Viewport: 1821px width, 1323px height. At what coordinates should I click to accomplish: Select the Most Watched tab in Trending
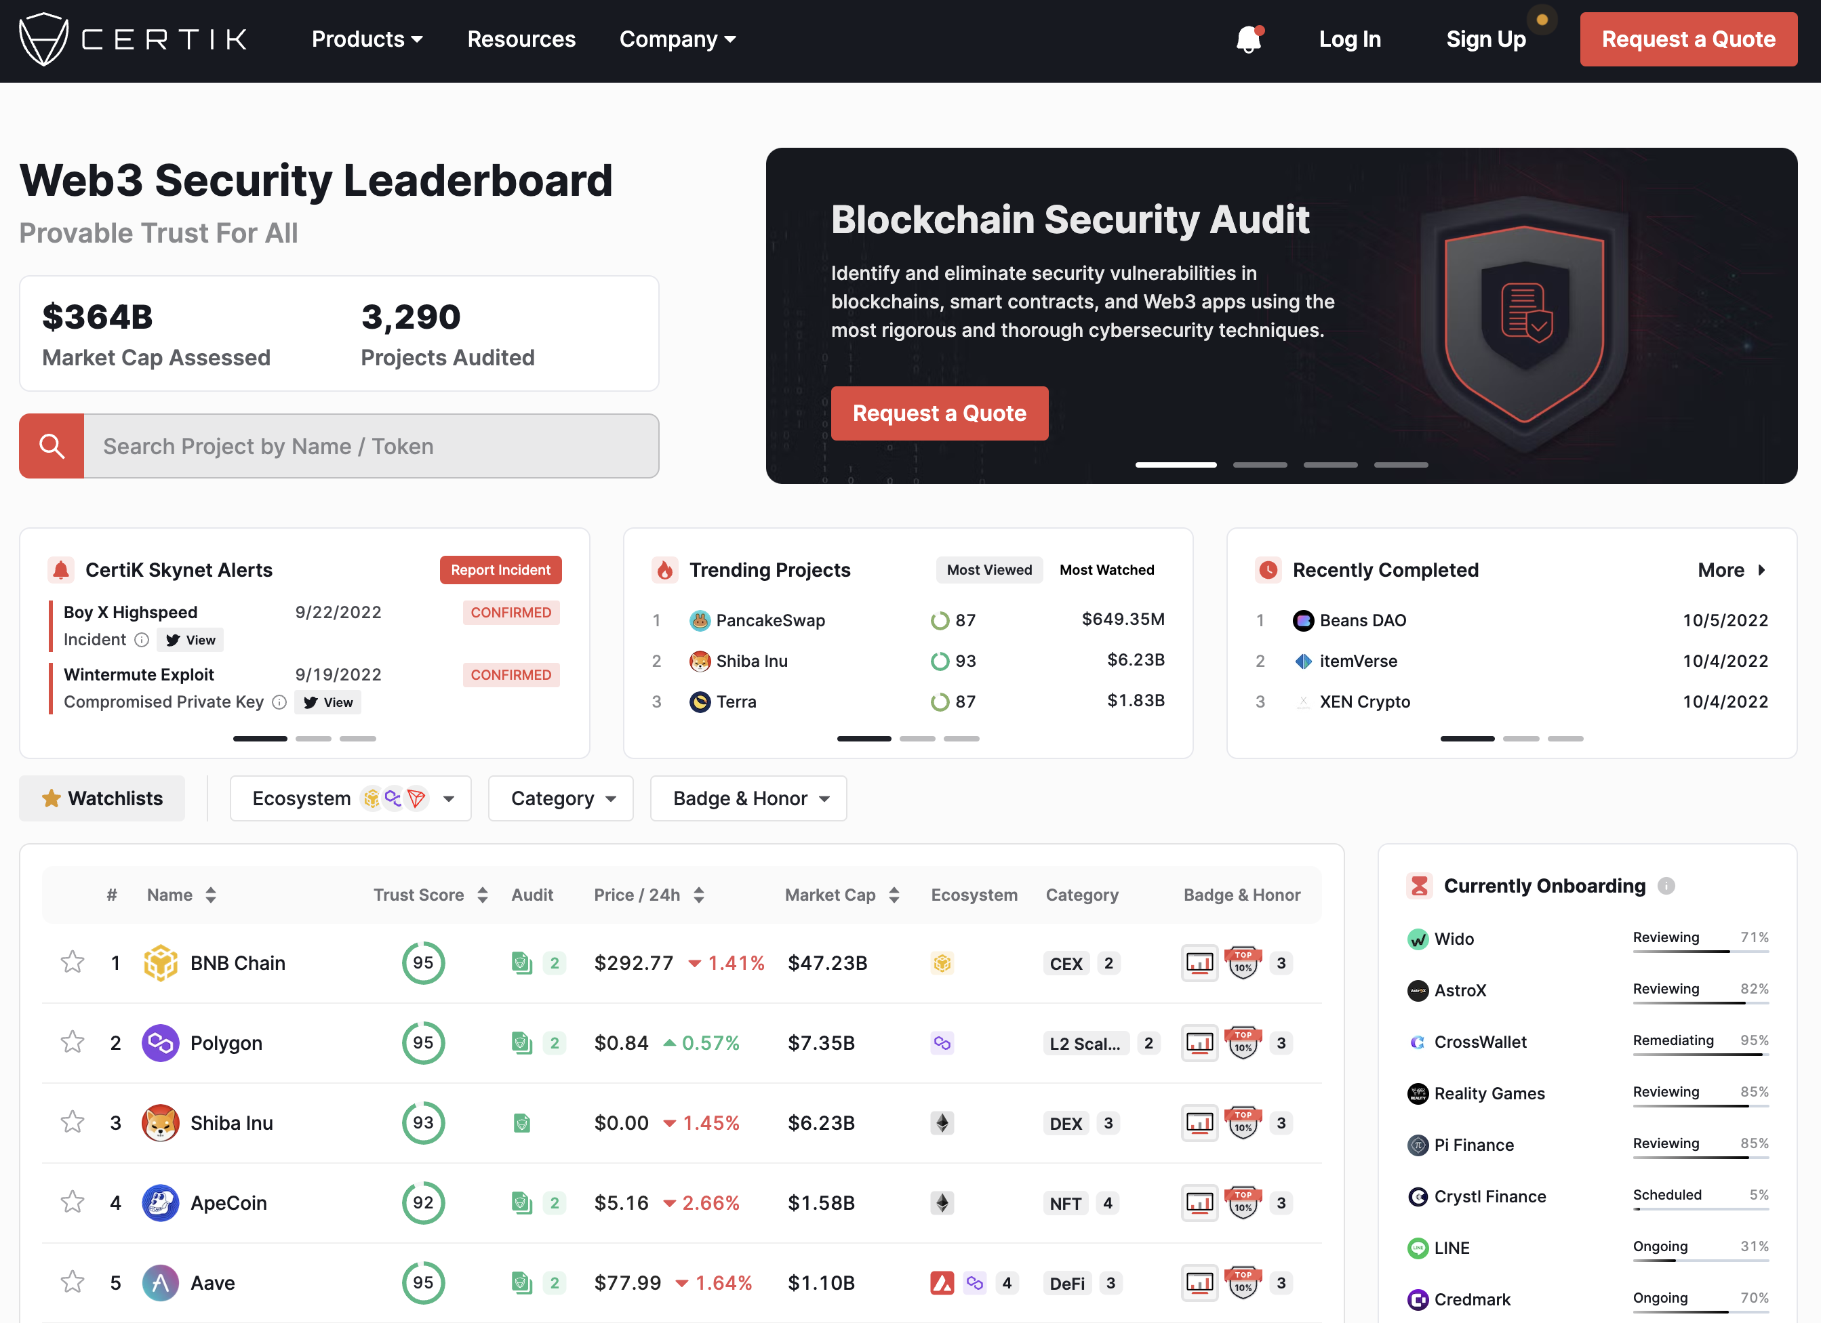coord(1108,569)
